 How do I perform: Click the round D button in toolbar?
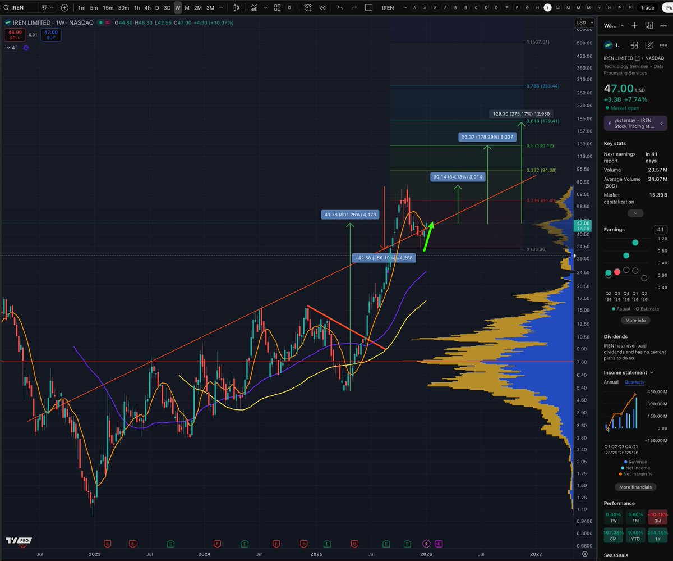(289, 8)
